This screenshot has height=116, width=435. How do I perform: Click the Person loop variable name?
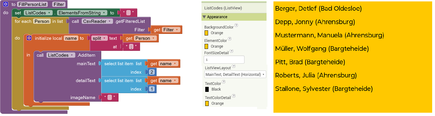[42, 21]
